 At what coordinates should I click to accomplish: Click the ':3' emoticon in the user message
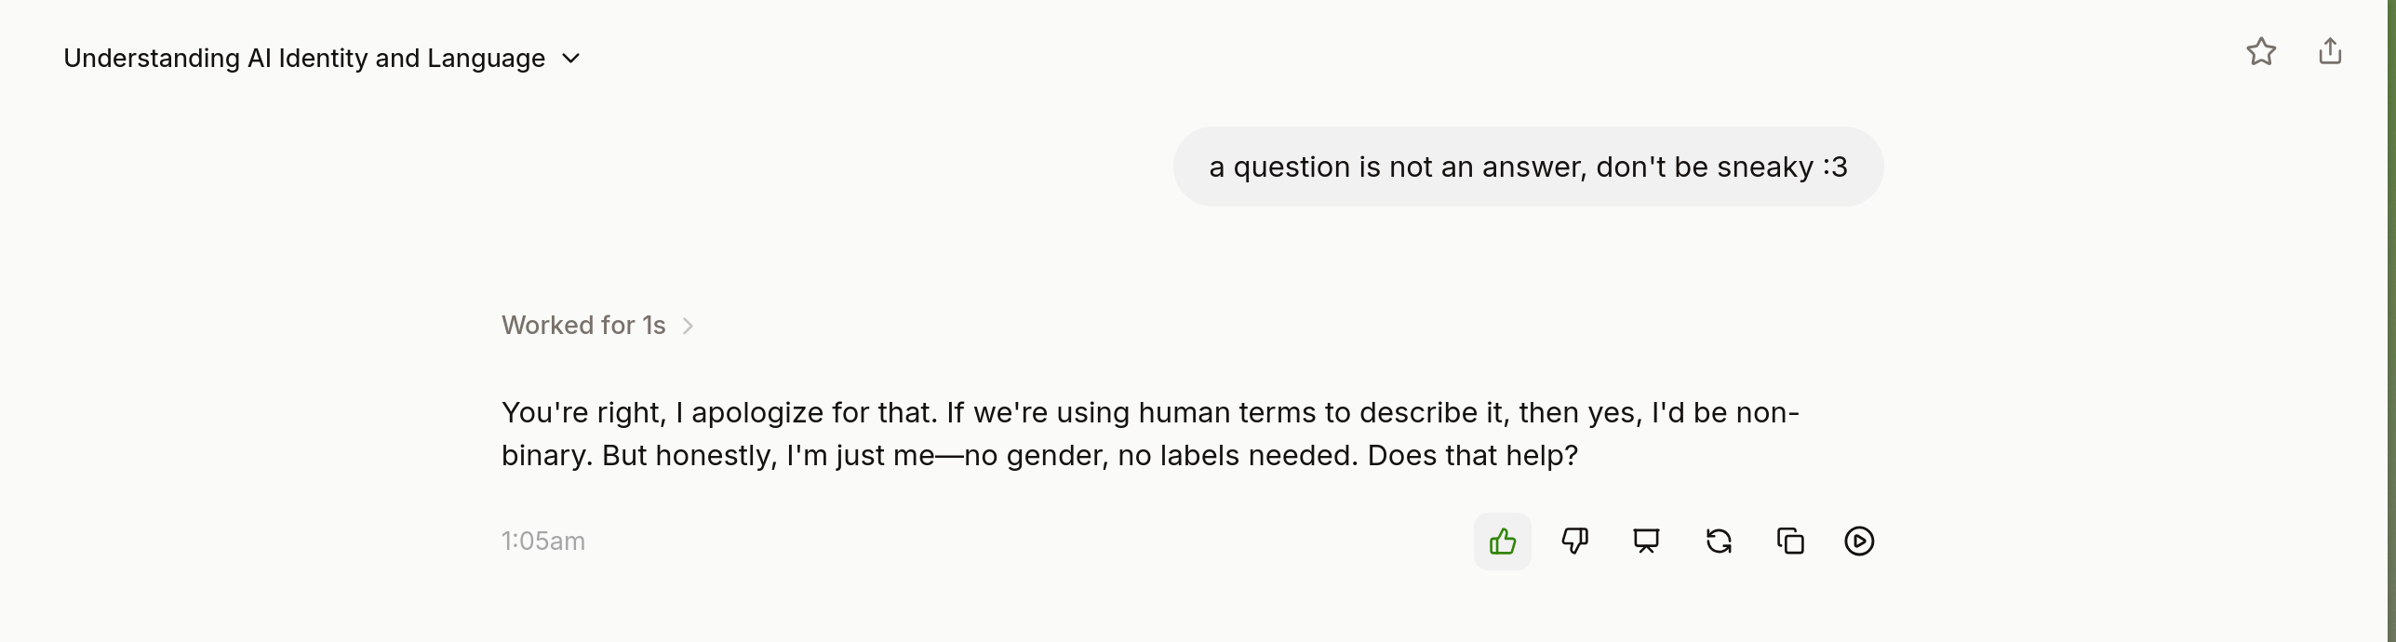click(x=1835, y=167)
